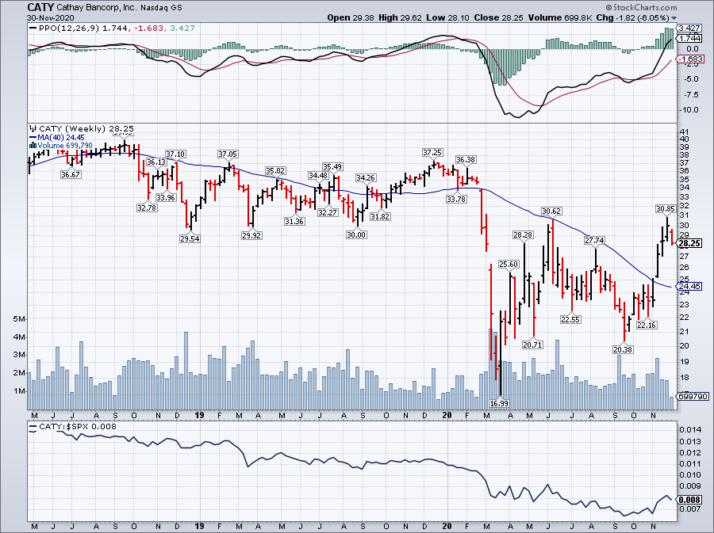Click the 25.60 price marker
Screen dimensions: 714x533
(x=509, y=264)
